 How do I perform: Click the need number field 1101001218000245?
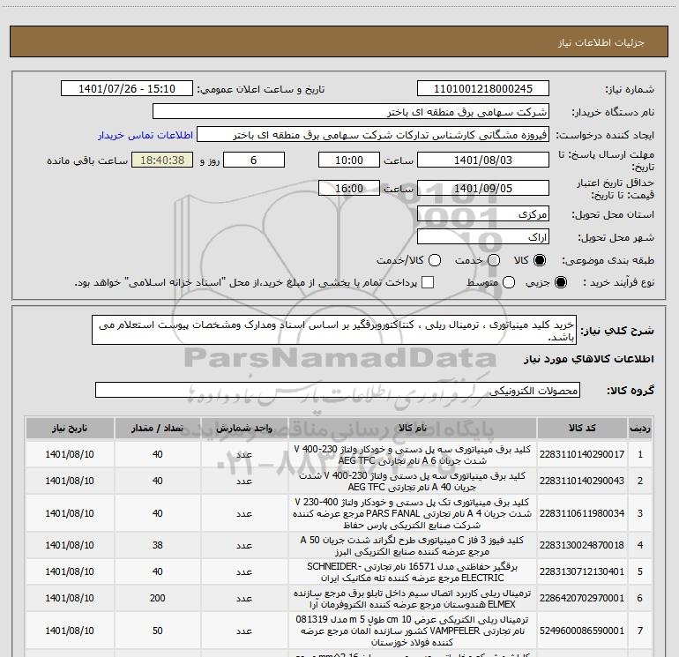[x=483, y=88]
